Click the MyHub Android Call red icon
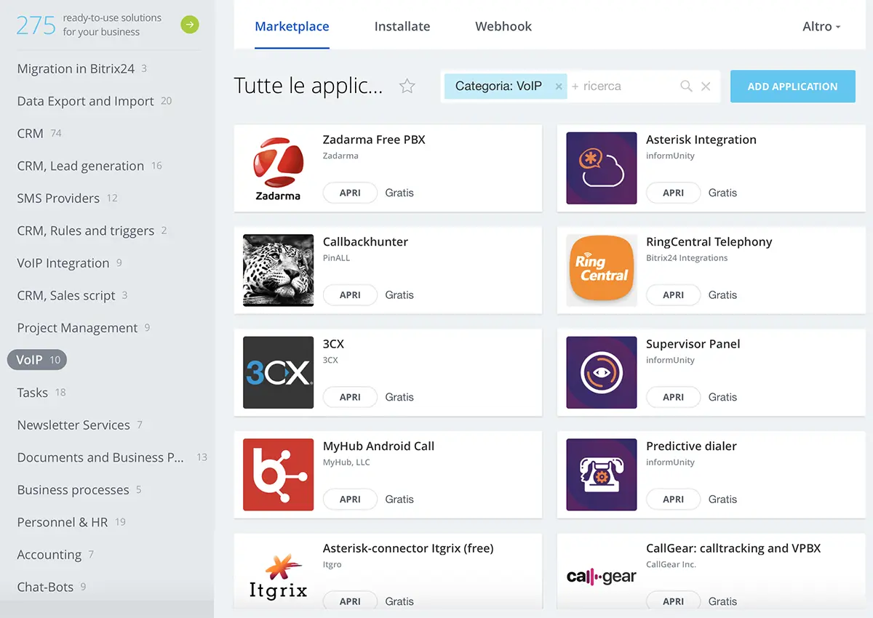Viewport: 873px width, 618px height. (x=278, y=475)
